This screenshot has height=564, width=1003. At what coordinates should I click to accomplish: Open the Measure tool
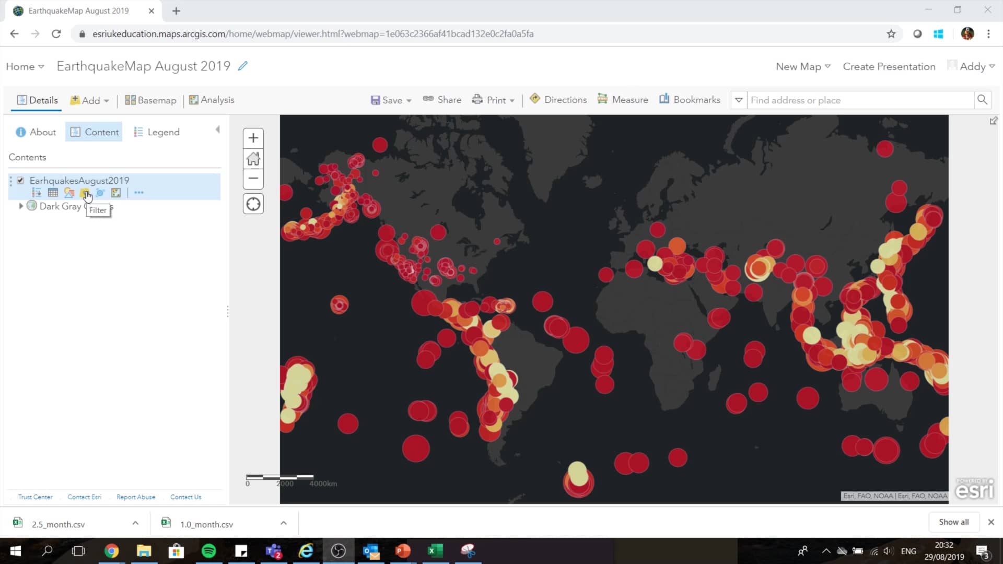[x=623, y=99]
